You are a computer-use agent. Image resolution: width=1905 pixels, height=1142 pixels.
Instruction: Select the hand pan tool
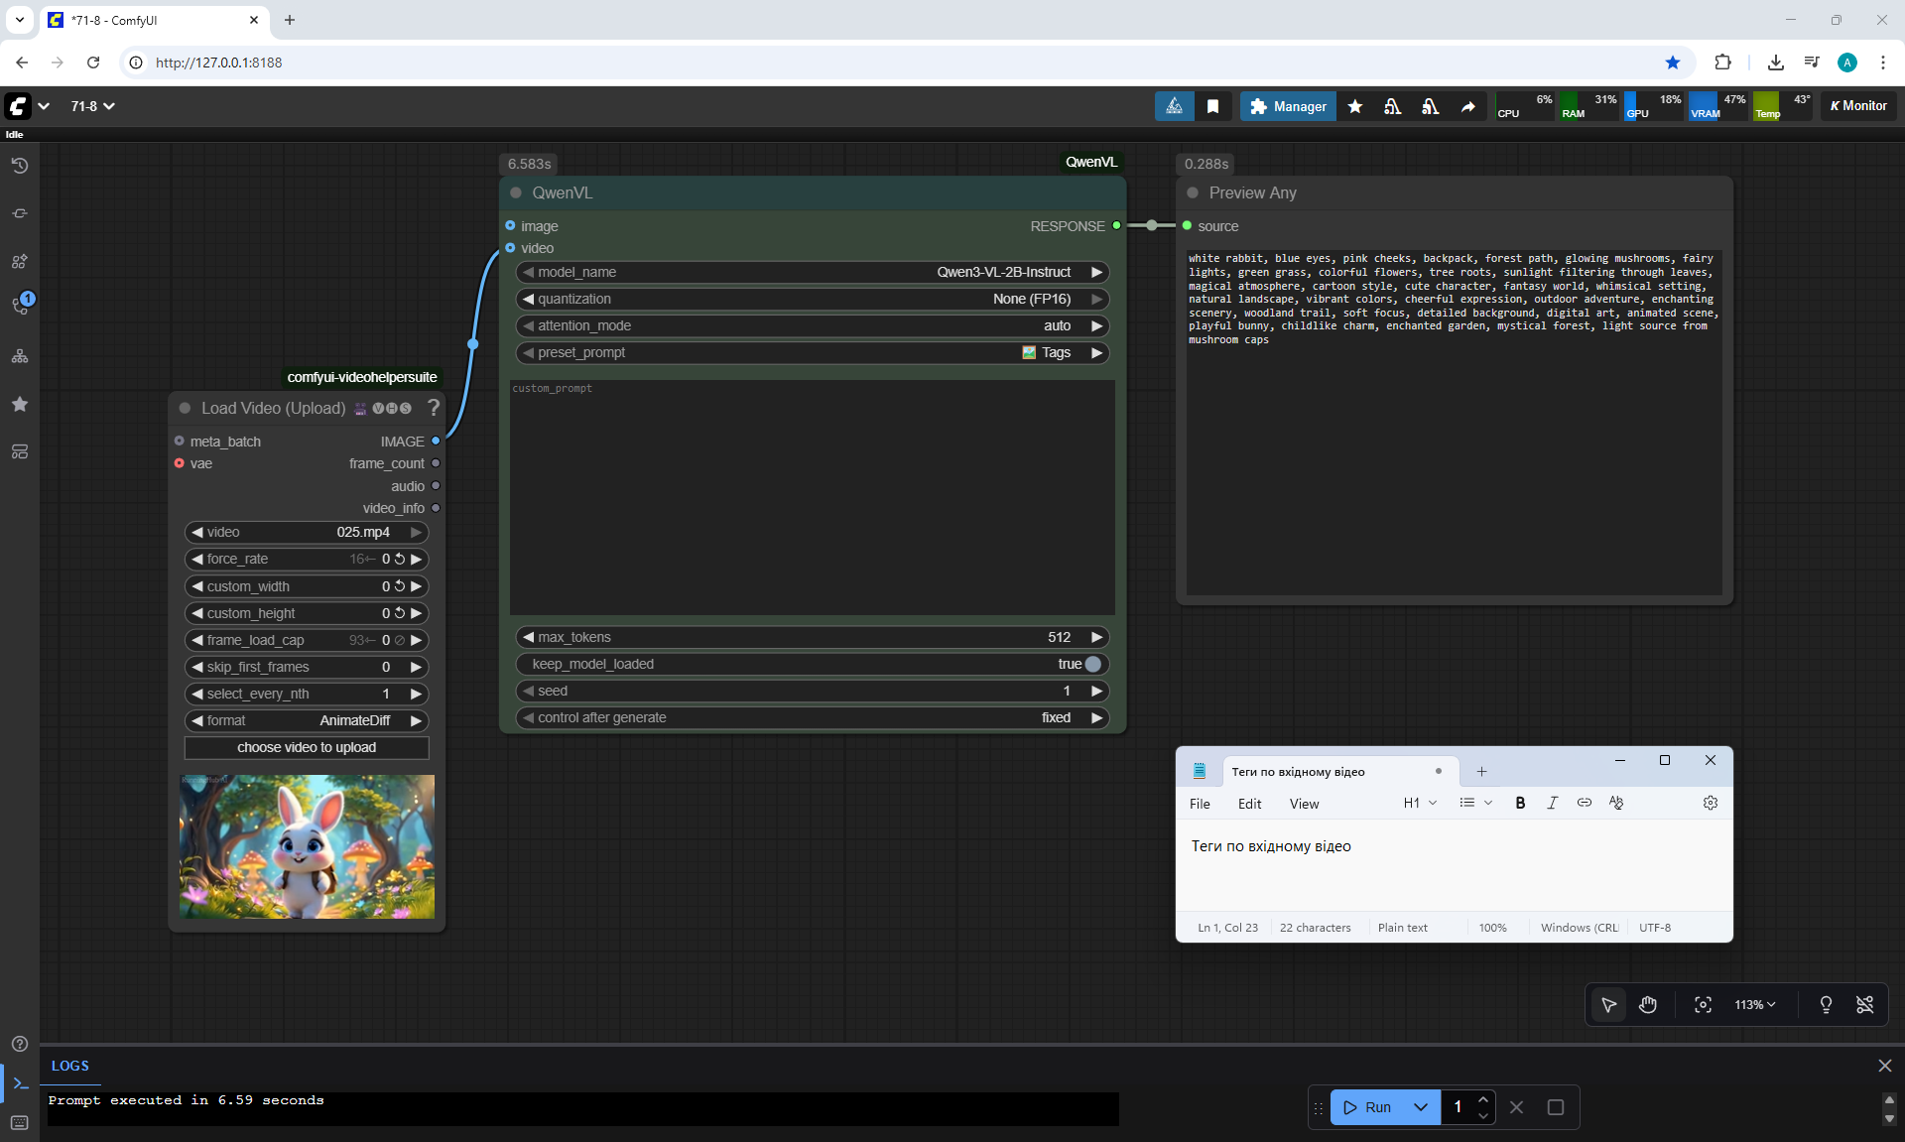click(x=1648, y=1005)
